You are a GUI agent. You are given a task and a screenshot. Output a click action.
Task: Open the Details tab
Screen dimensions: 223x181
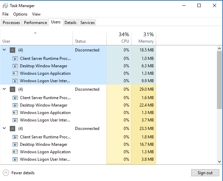click(x=70, y=23)
